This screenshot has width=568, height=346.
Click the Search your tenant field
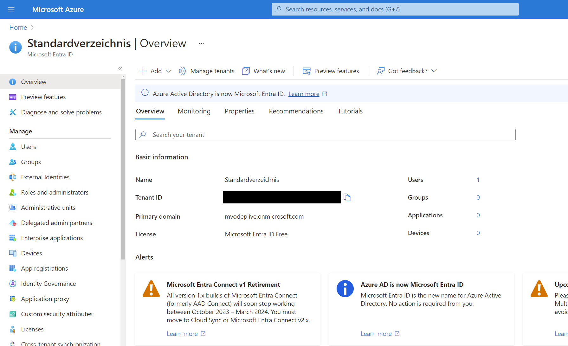[325, 135]
